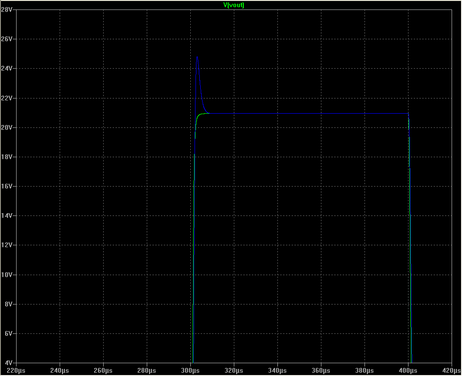Click the 12V vertical axis label

coord(7,245)
